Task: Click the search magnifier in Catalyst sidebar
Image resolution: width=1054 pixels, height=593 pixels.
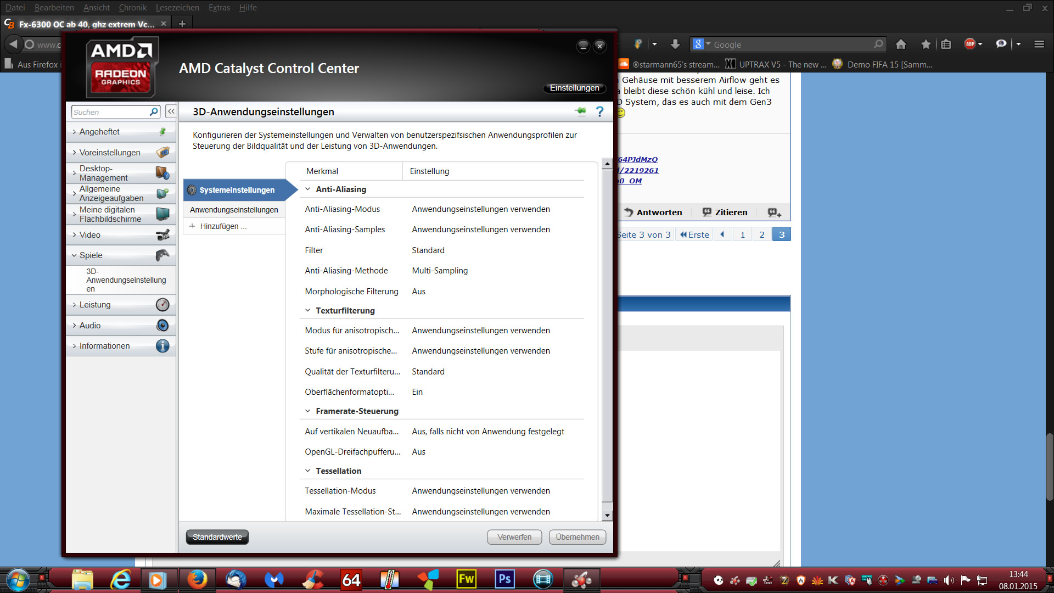Action: pyautogui.click(x=154, y=112)
